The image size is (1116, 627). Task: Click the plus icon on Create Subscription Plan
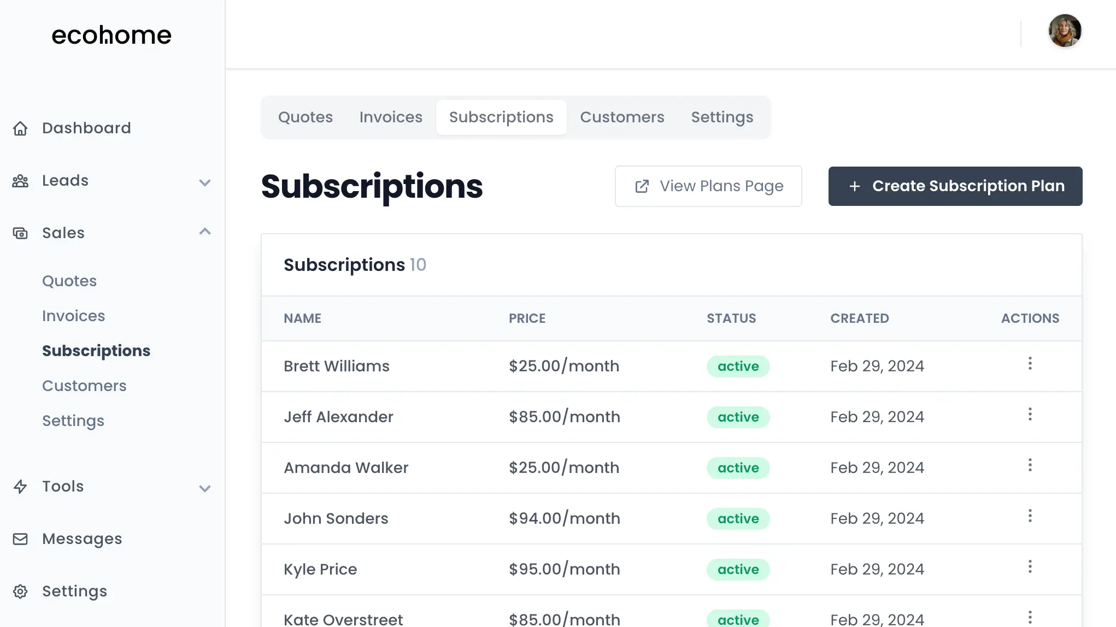854,186
